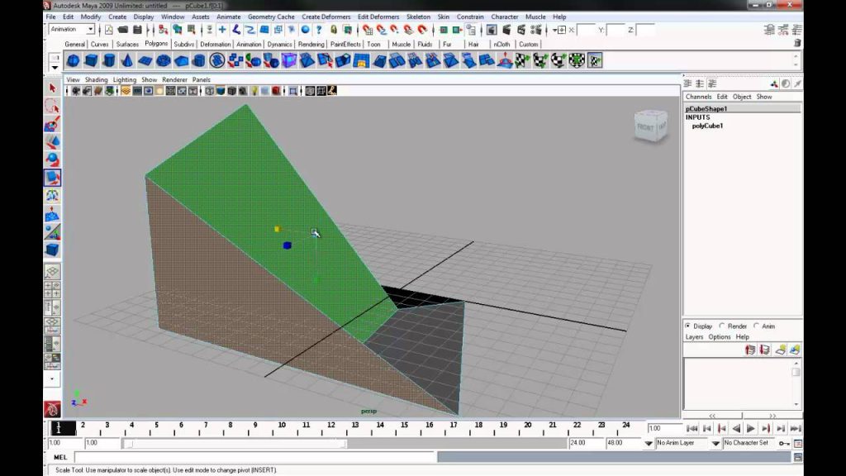Click the range slider left handle
Image resolution: width=846 pixels, height=476 pixels.
(x=128, y=444)
